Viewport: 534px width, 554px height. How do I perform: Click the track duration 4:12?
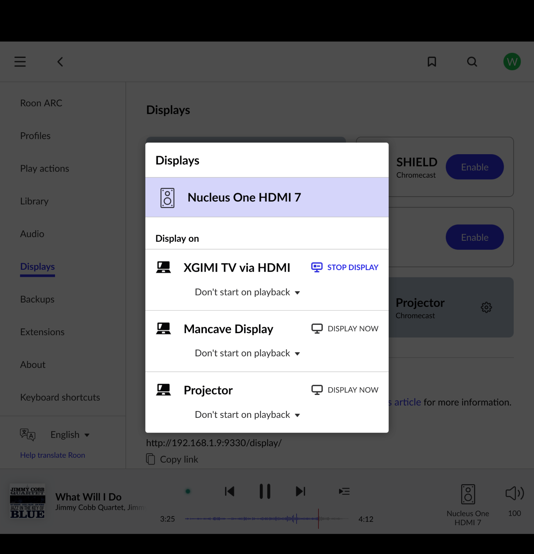tap(366, 519)
